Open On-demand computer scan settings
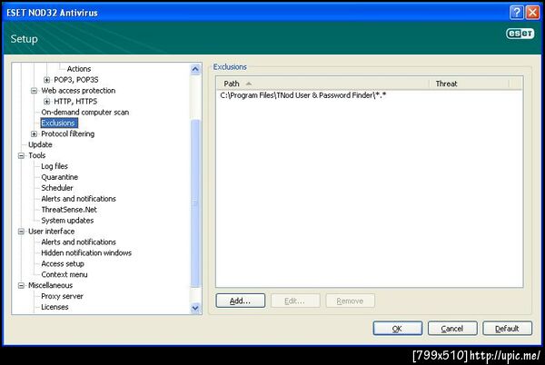545x365 pixels. [84, 112]
